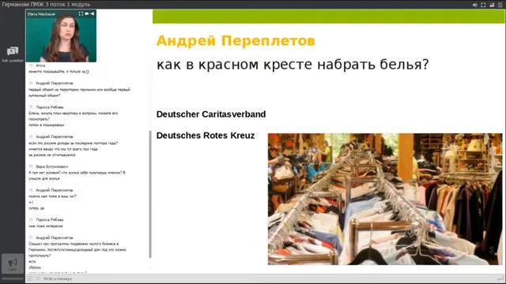Click the Elena Neubauer webcam video
506x284 pixels.
coord(61,35)
